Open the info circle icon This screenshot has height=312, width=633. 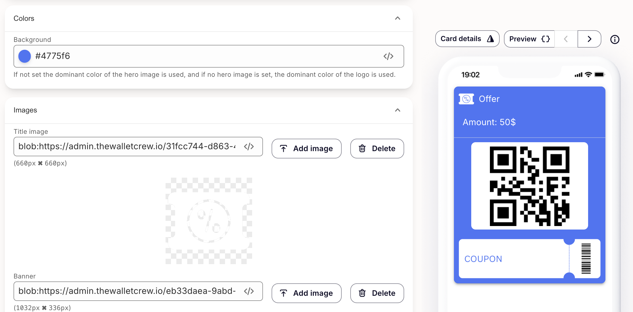click(x=615, y=39)
